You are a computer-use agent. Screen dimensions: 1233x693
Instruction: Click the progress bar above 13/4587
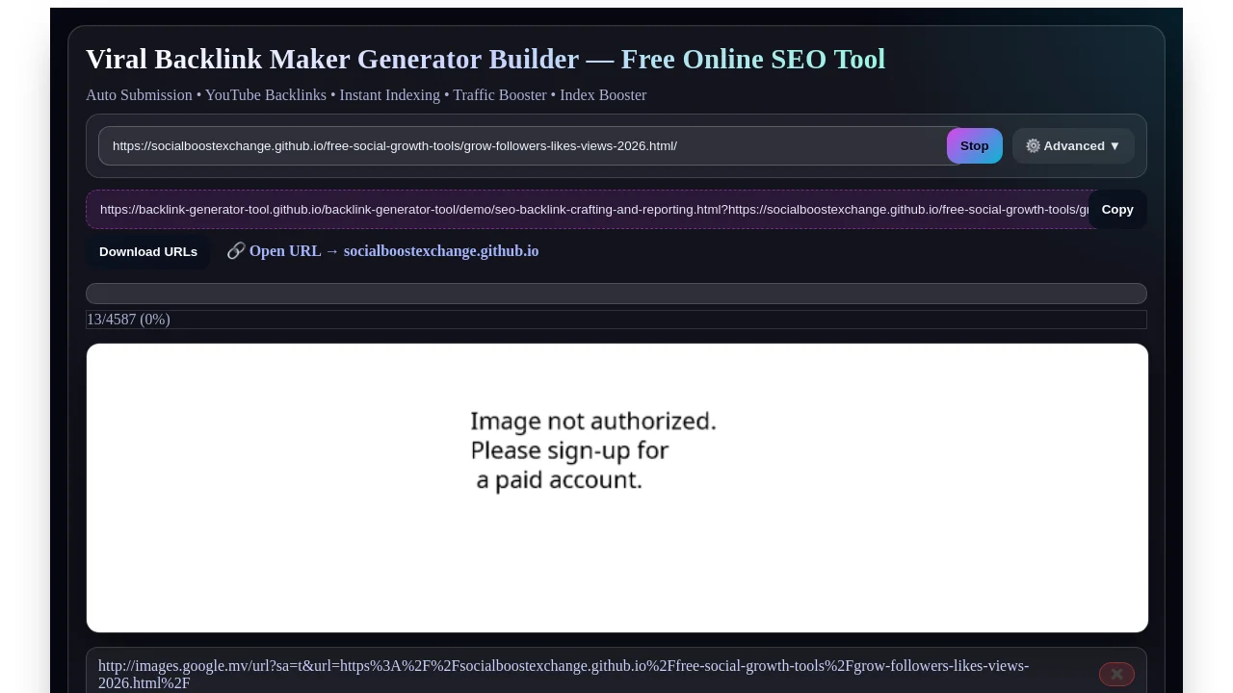(616, 294)
